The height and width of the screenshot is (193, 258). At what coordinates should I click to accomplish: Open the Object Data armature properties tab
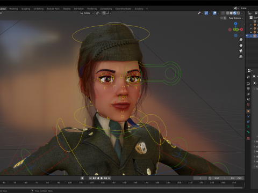[x=248, y=127]
